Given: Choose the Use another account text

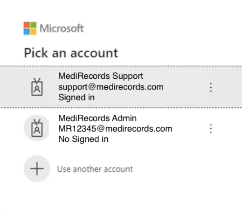Looking at the screenshot, I should point(95,169).
